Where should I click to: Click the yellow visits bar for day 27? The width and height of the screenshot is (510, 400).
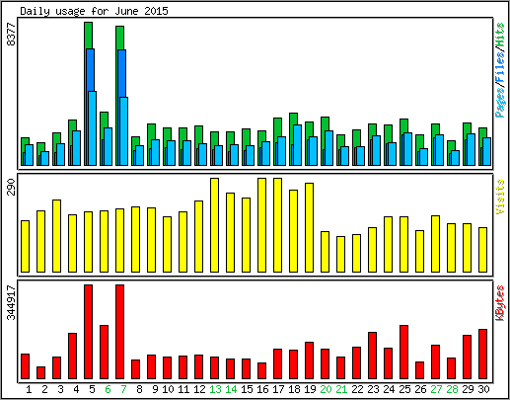tap(435, 244)
